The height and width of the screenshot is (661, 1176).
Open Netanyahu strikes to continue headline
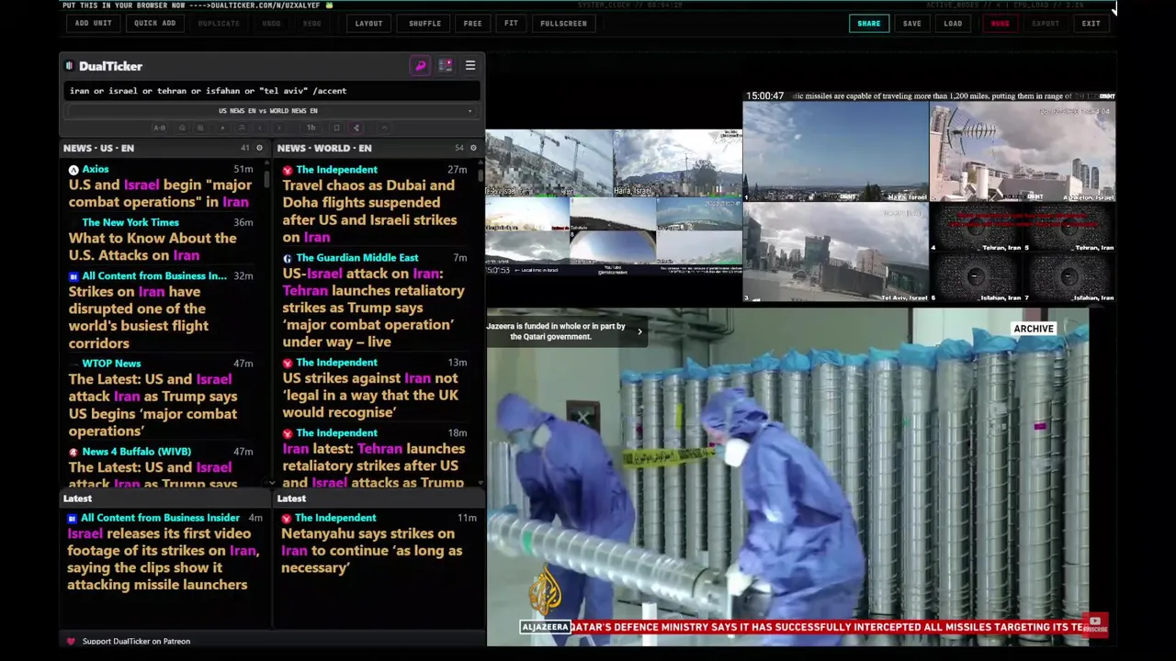(371, 551)
